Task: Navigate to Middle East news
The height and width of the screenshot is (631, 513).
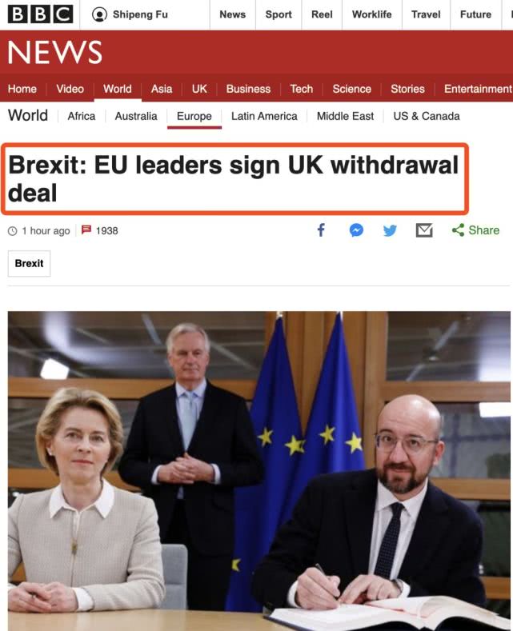Action: tap(345, 116)
